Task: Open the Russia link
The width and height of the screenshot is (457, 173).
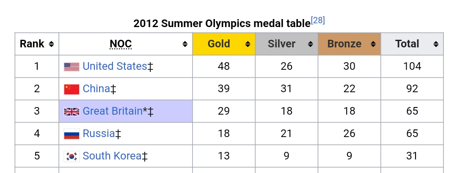Action: click(99, 134)
